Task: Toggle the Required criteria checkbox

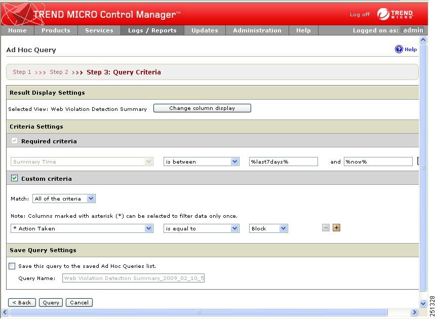Action: [14, 141]
